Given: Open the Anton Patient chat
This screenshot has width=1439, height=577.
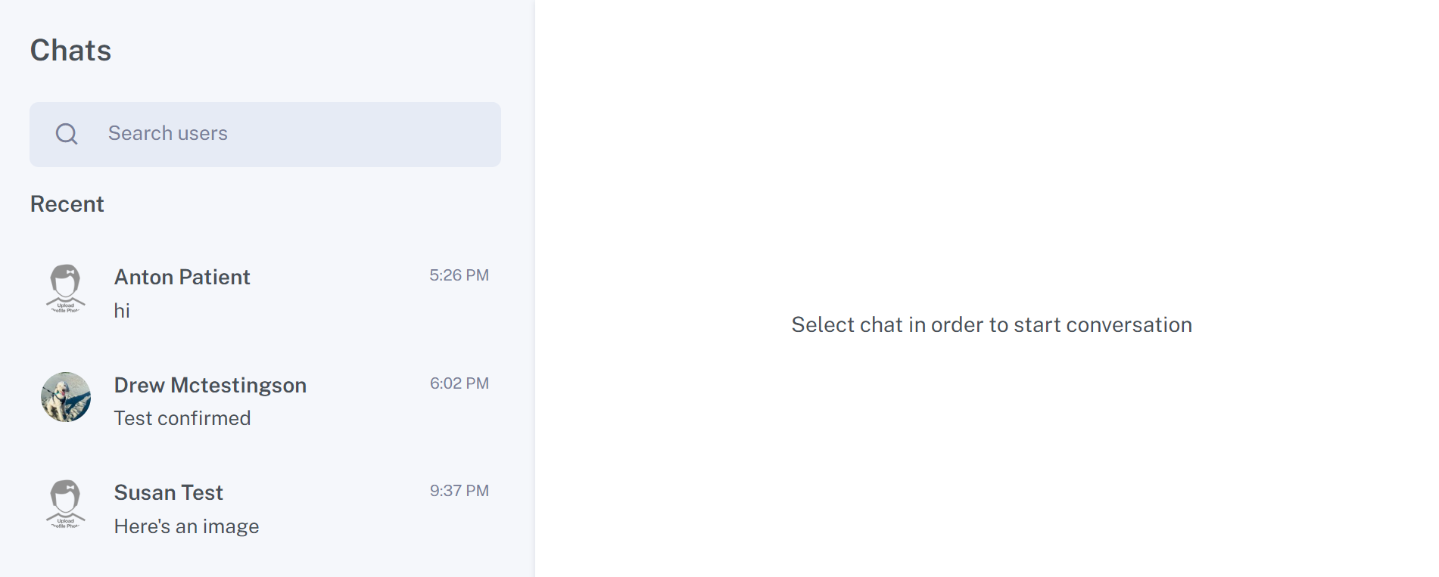Looking at the screenshot, I should pyautogui.click(x=265, y=293).
